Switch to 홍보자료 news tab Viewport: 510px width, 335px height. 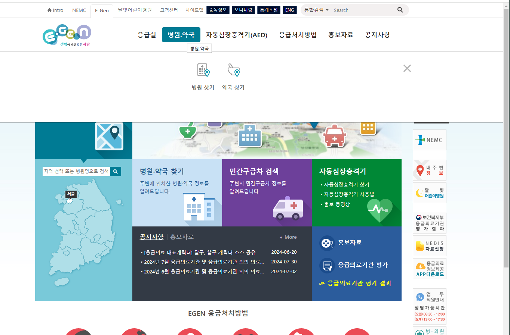182,237
